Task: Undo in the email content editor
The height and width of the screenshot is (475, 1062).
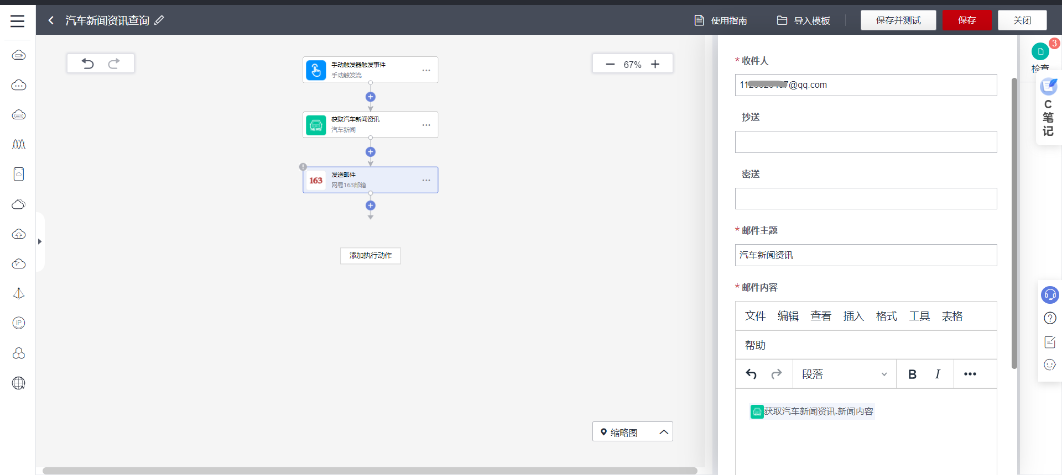Action: point(751,374)
